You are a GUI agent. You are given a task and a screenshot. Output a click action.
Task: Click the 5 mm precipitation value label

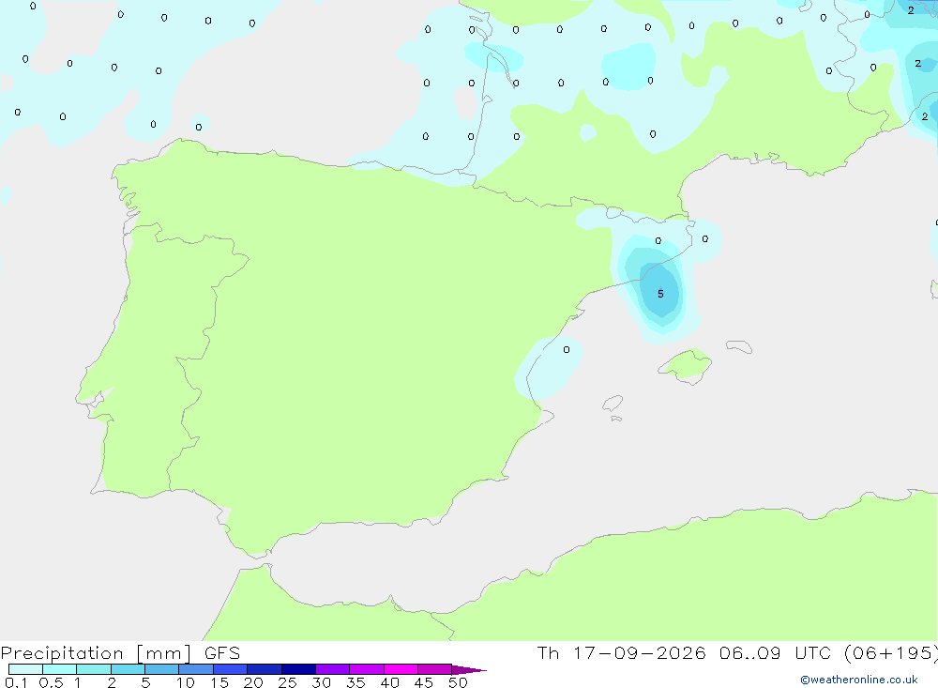[x=660, y=294]
